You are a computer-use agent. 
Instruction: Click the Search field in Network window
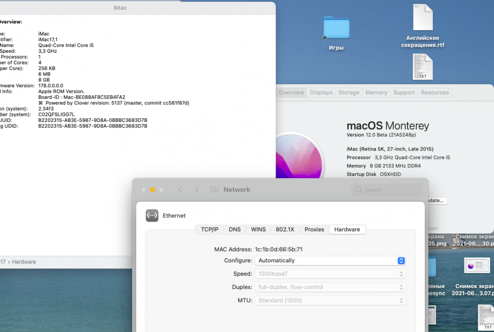387,190
